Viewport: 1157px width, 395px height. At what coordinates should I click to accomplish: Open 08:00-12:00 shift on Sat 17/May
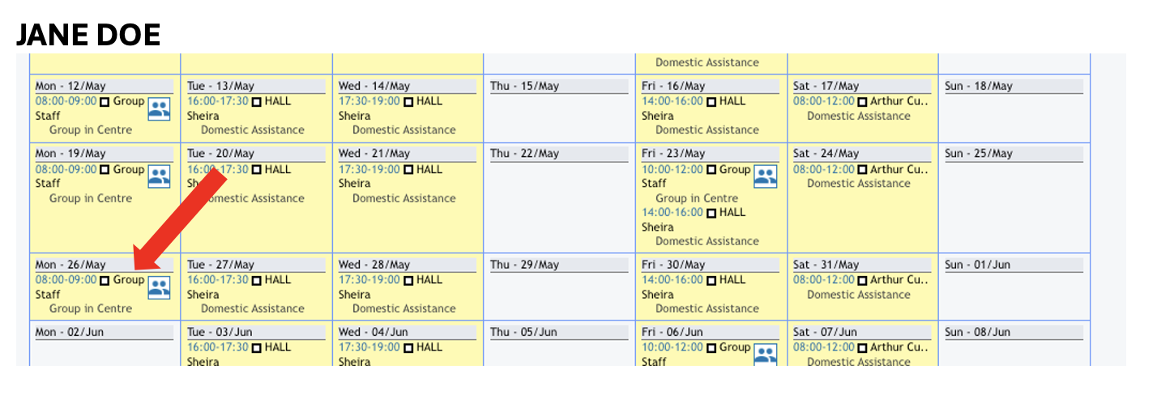(823, 101)
